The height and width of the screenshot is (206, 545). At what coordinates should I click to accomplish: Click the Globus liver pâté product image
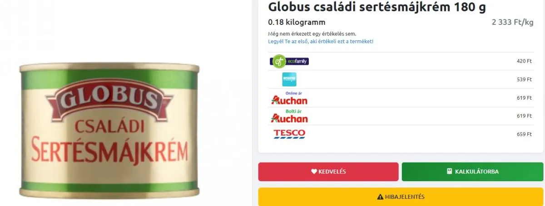click(x=109, y=131)
